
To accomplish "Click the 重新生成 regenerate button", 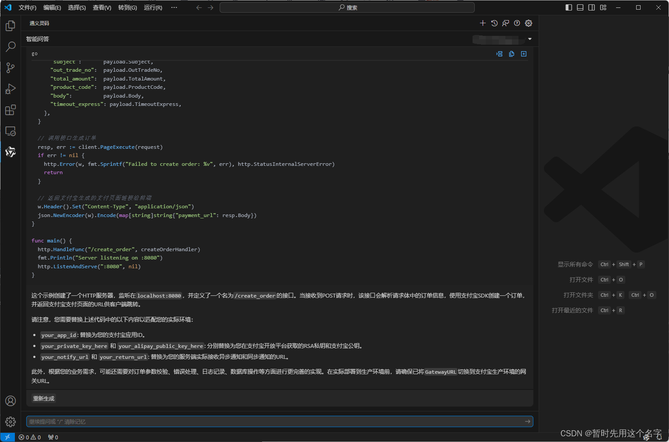I will (x=44, y=399).
